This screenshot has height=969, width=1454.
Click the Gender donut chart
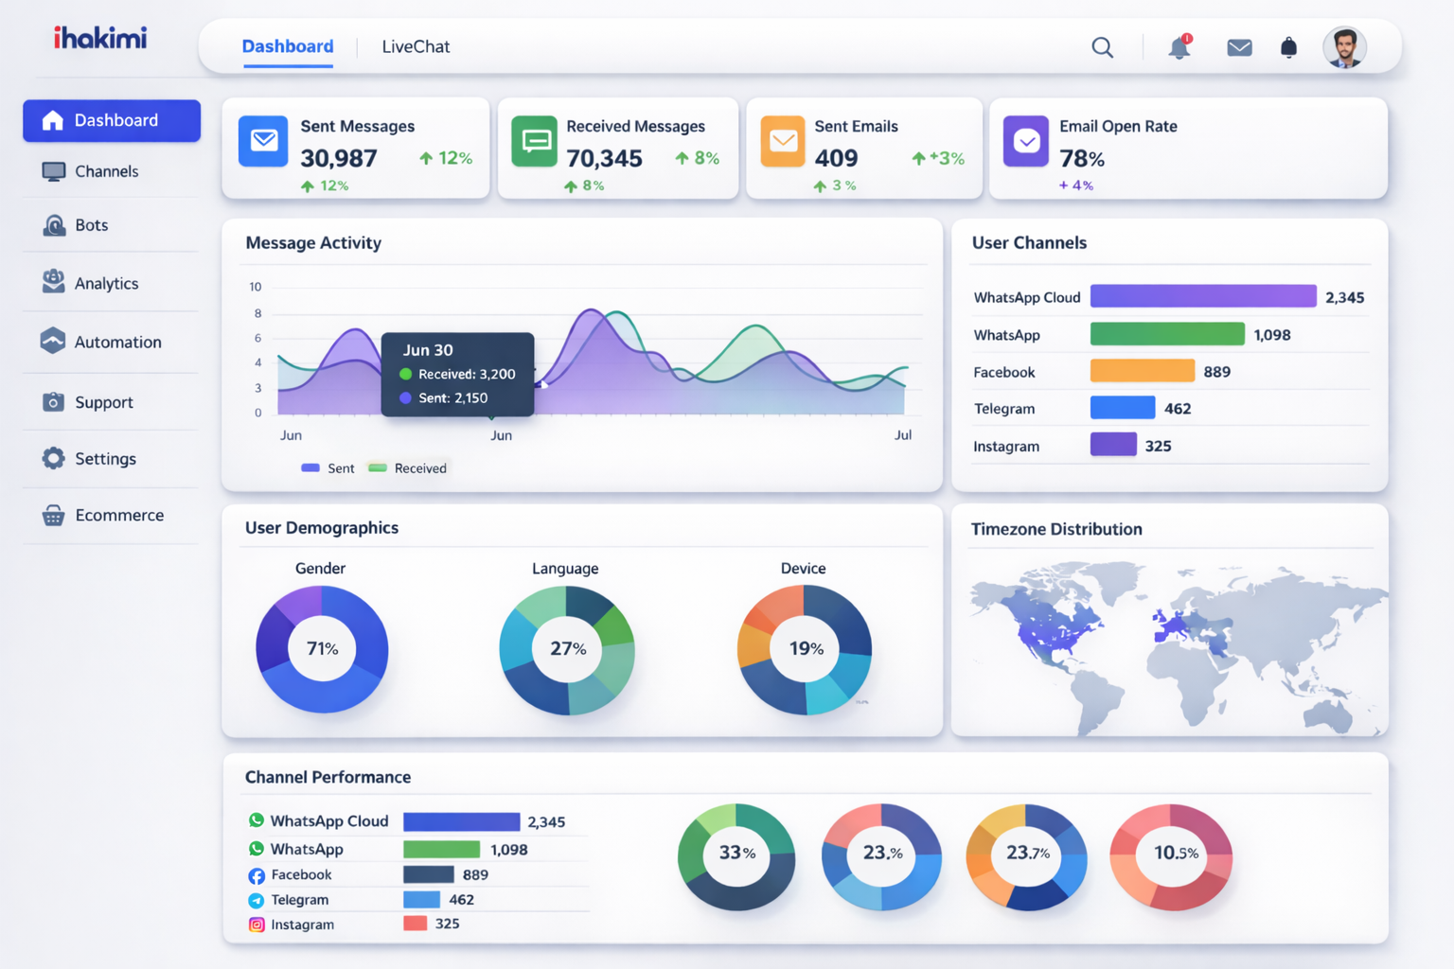(x=322, y=648)
